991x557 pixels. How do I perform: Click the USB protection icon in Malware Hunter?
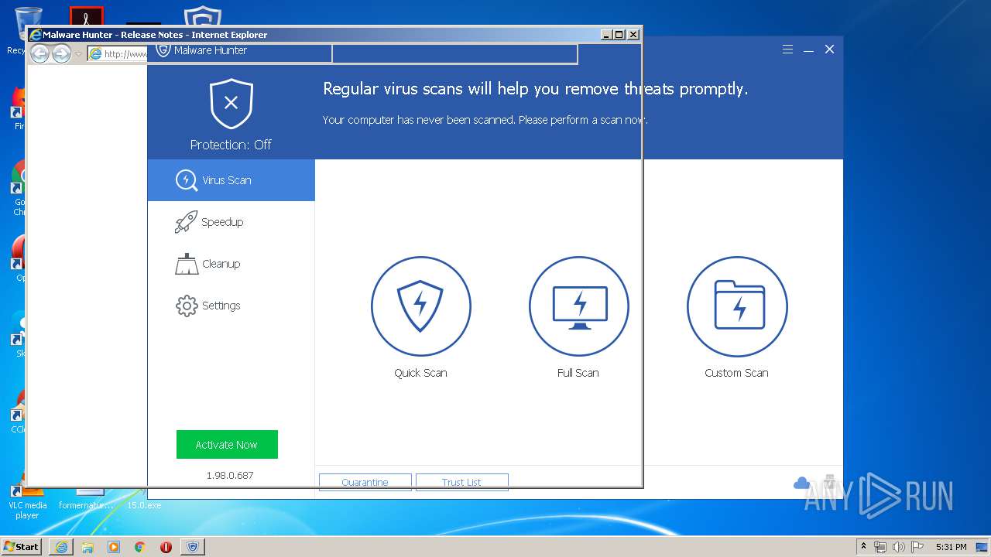point(829,482)
